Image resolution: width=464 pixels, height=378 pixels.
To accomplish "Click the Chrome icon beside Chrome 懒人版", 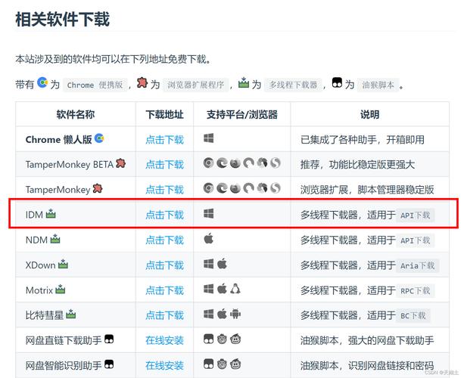I will [99, 138].
